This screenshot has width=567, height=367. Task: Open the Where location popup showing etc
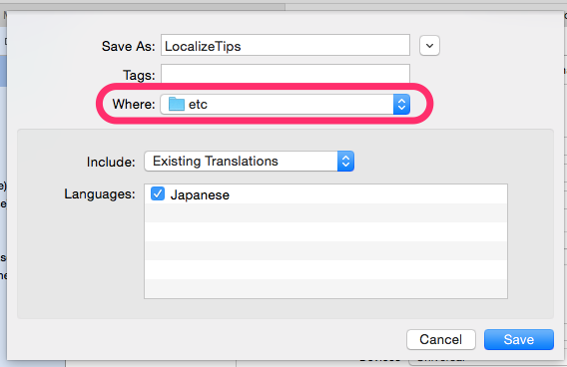[x=285, y=105]
